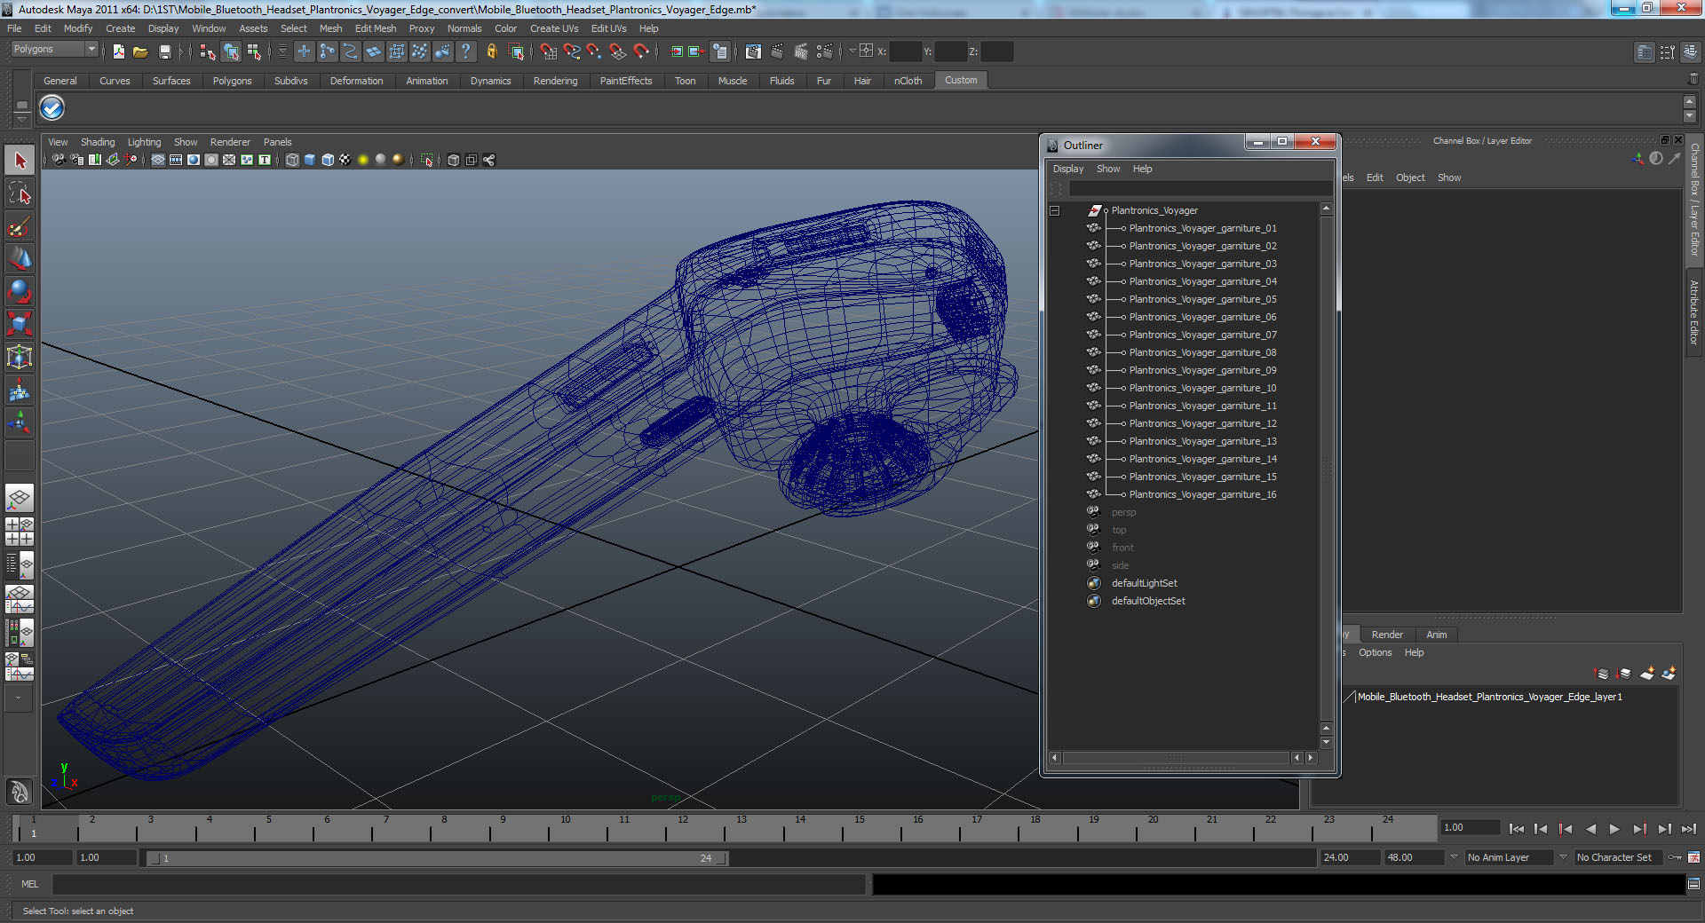This screenshot has height=923, width=1705.
Task: Open a scene file
Action: point(140,51)
